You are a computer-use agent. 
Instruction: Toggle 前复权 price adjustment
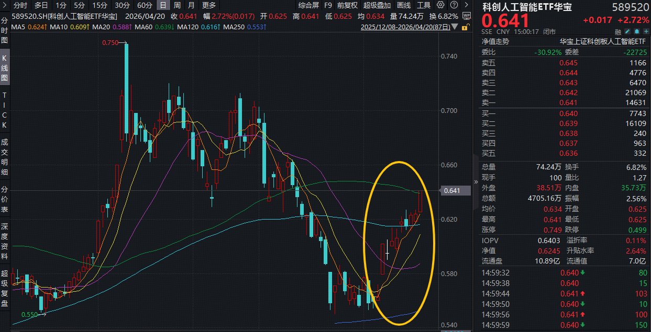point(348,5)
